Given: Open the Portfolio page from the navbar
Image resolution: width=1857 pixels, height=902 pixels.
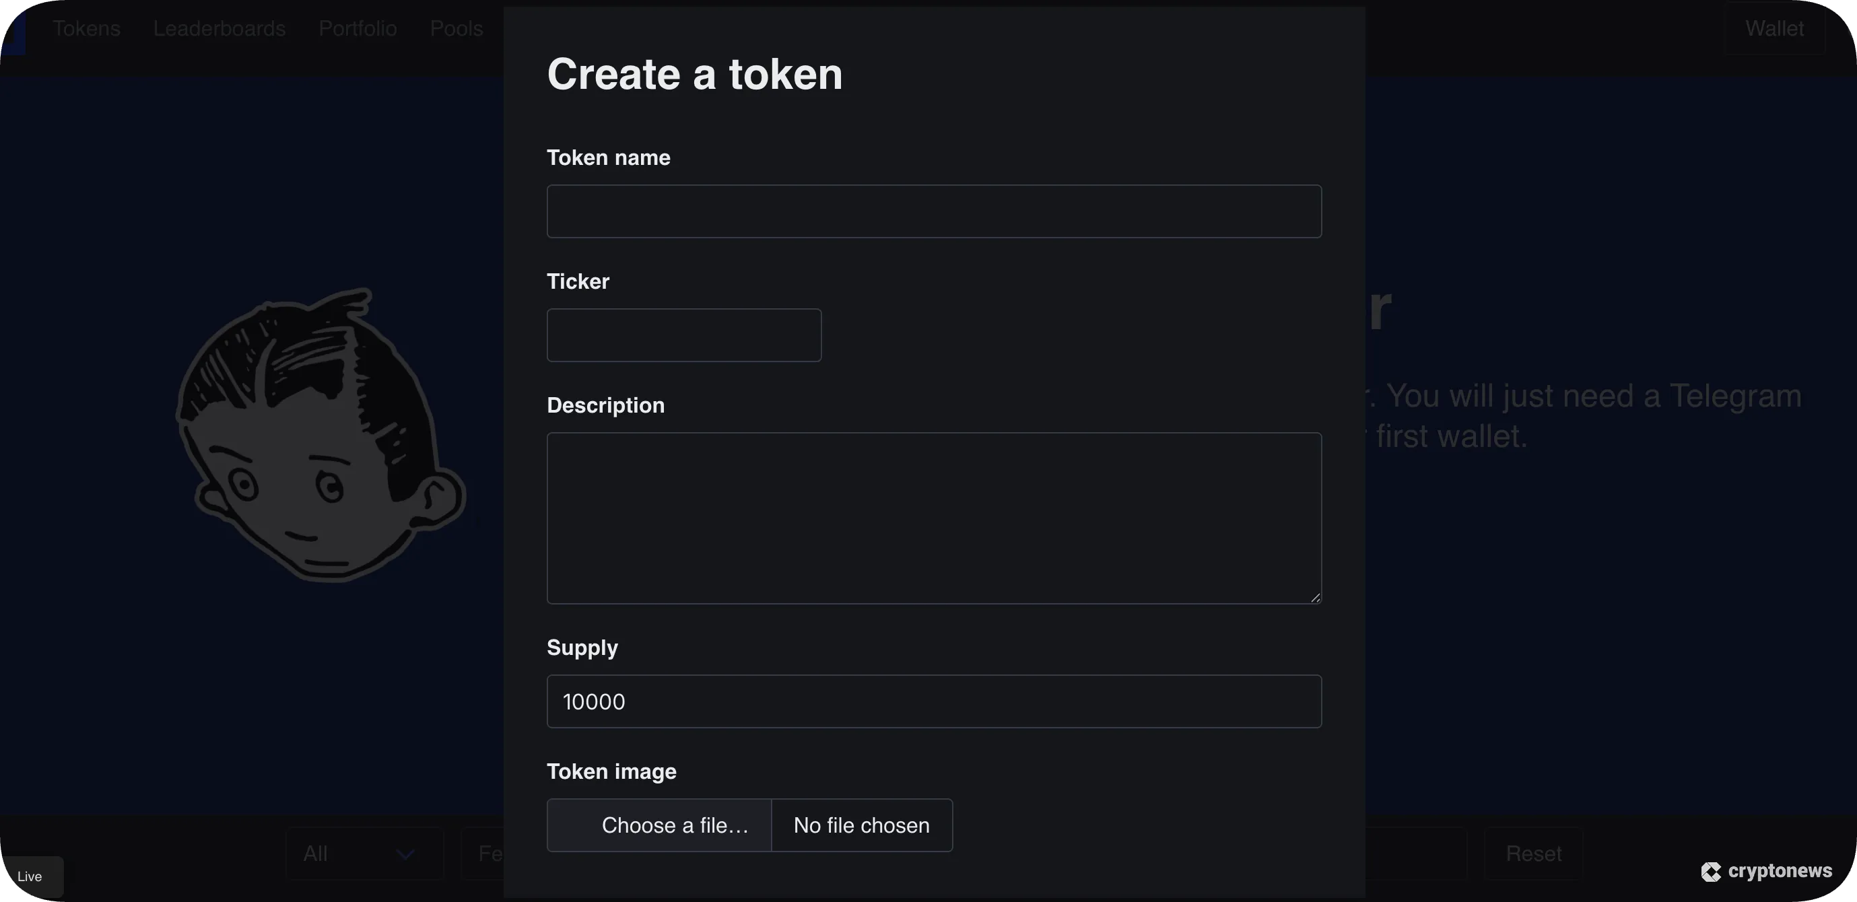Looking at the screenshot, I should click(x=357, y=29).
